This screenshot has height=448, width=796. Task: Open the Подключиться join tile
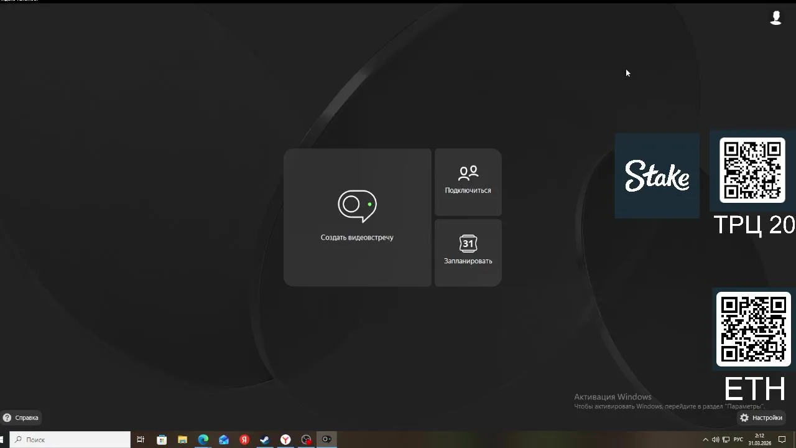click(x=468, y=182)
